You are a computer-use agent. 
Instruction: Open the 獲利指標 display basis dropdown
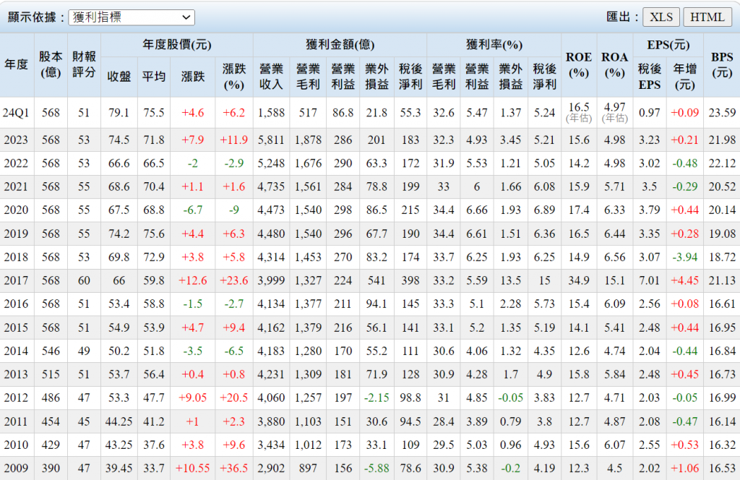(x=132, y=17)
